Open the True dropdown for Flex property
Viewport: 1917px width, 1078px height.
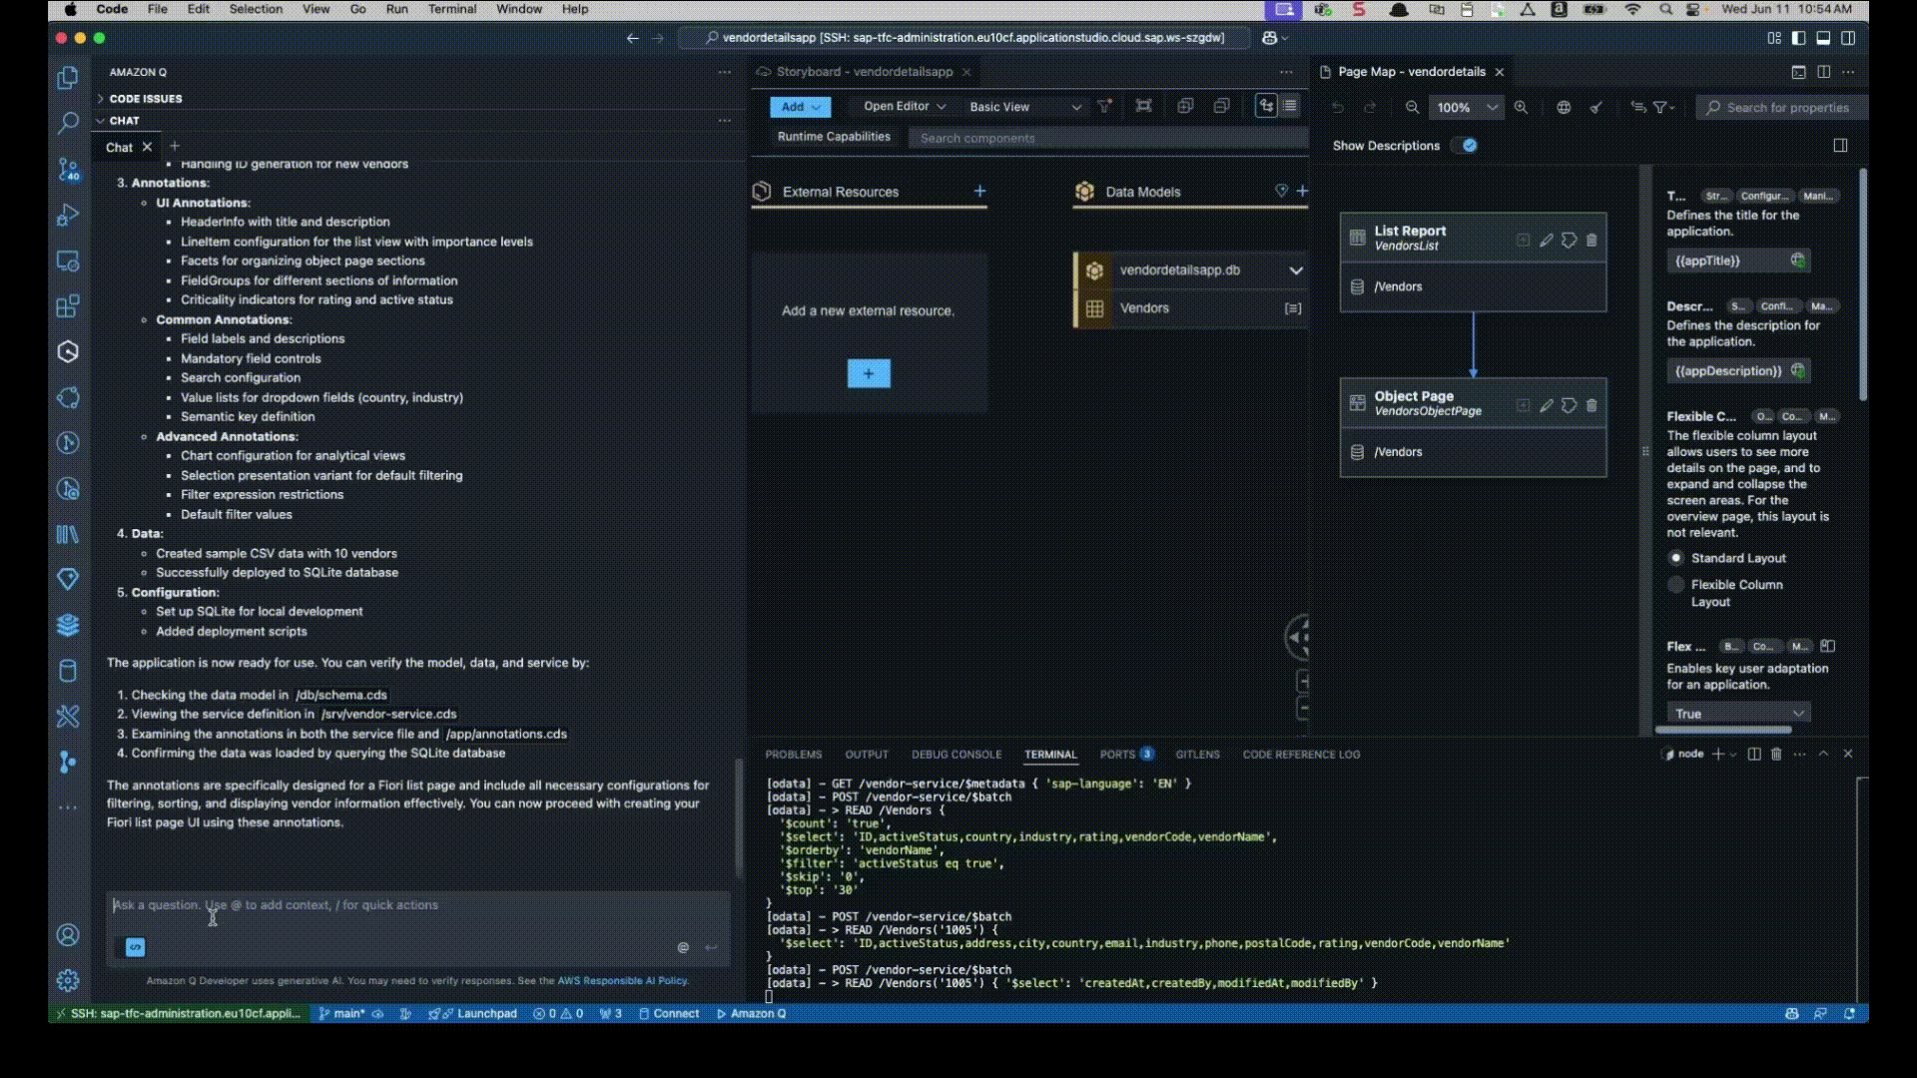tap(1737, 713)
